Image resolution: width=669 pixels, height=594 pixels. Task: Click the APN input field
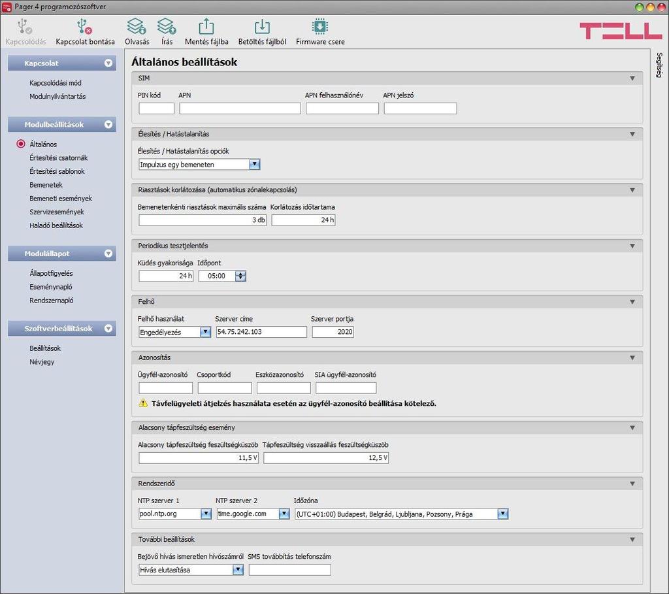(x=240, y=108)
